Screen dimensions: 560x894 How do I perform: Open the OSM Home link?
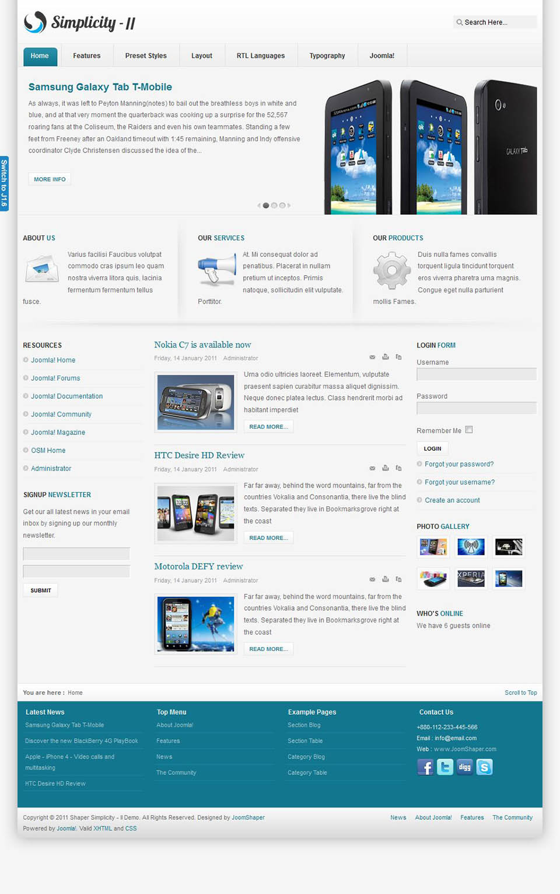48,451
